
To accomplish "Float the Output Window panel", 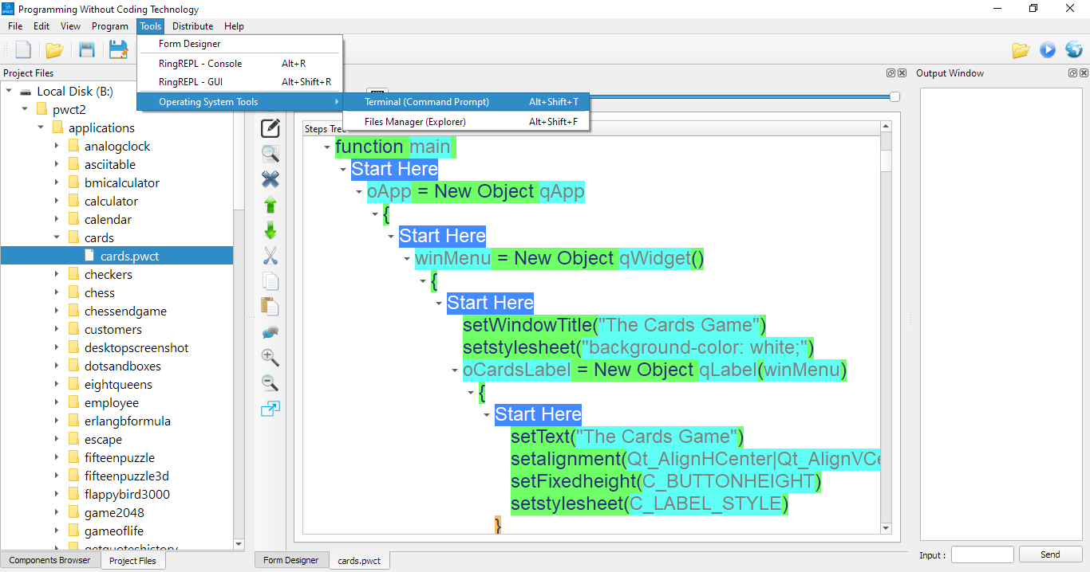I will click(x=1072, y=73).
